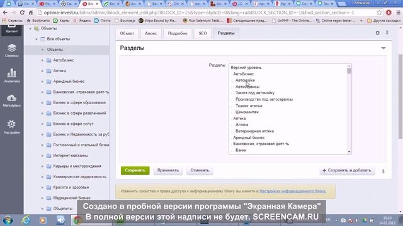Switch to the Разделы tab
Viewport: 403px width, 226px height.
(226, 33)
